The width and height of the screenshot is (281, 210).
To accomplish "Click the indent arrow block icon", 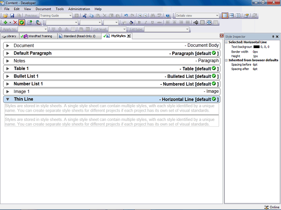I will pos(196,22).
